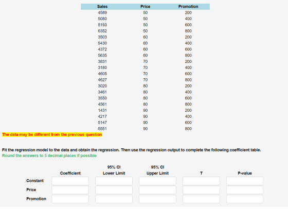Click the first Sales value 4589

[102, 13]
